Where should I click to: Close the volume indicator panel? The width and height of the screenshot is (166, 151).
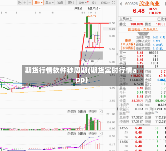(x=101, y=112)
